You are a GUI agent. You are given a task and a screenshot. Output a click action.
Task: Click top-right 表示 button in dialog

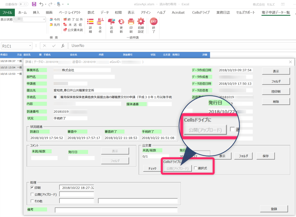pos(276,71)
